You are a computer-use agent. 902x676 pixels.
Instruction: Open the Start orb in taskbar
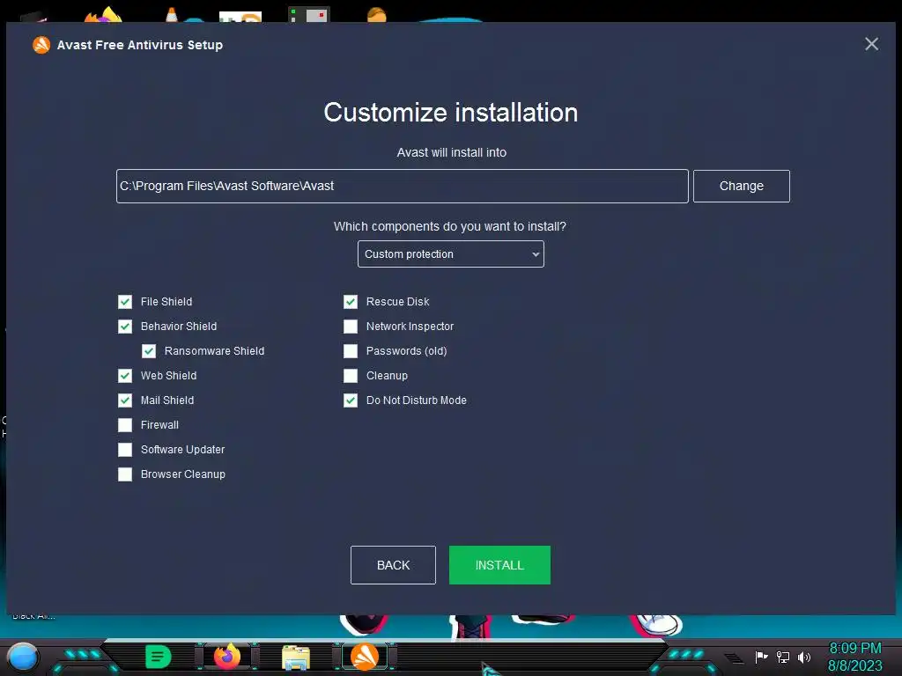pyautogui.click(x=23, y=658)
